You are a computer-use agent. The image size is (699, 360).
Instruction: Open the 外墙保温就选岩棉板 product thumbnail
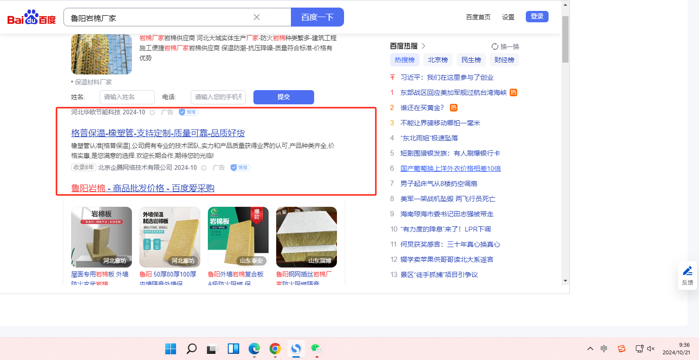pyautogui.click(x=170, y=237)
